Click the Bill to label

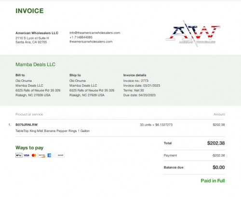click(x=20, y=75)
